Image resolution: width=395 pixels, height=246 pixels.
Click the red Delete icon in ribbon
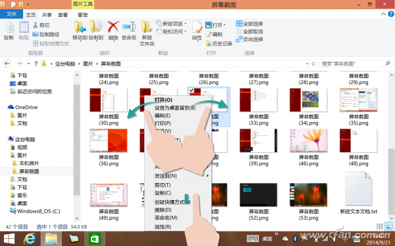(113, 27)
